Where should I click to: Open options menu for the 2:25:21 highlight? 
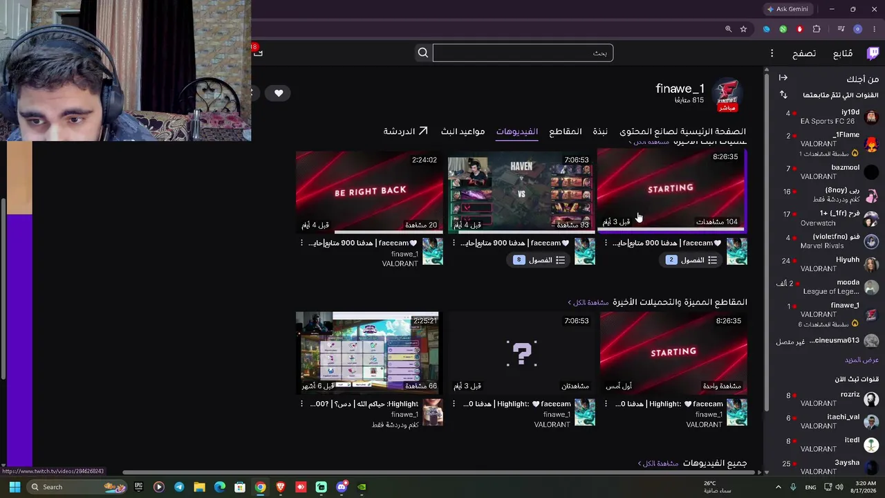pos(301,404)
